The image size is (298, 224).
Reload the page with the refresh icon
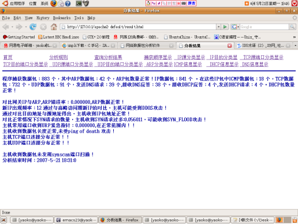33,27
